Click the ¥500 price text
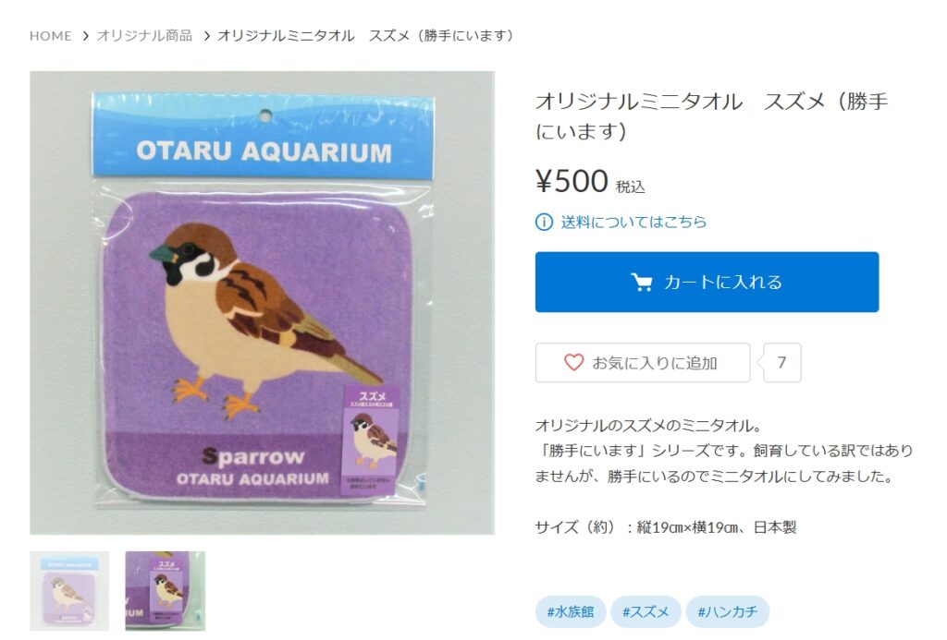The width and height of the screenshot is (947, 640). (x=572, y=180)
